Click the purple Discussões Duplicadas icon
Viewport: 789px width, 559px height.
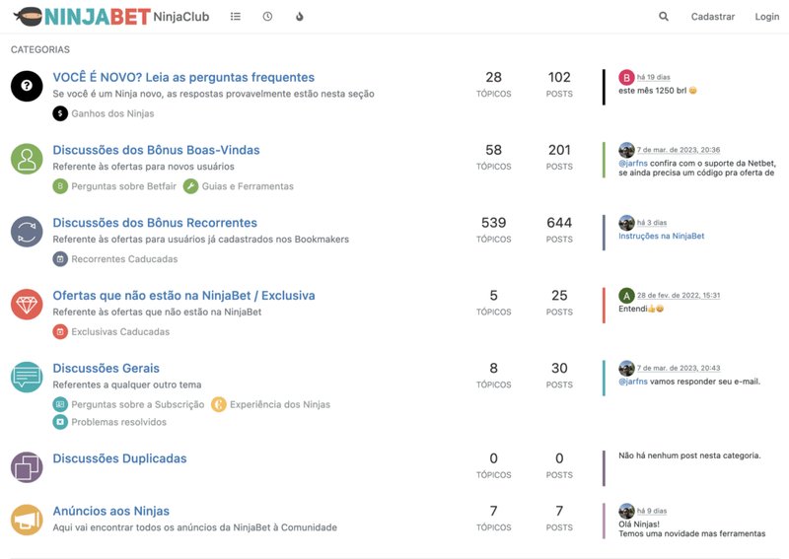point(27,467)
